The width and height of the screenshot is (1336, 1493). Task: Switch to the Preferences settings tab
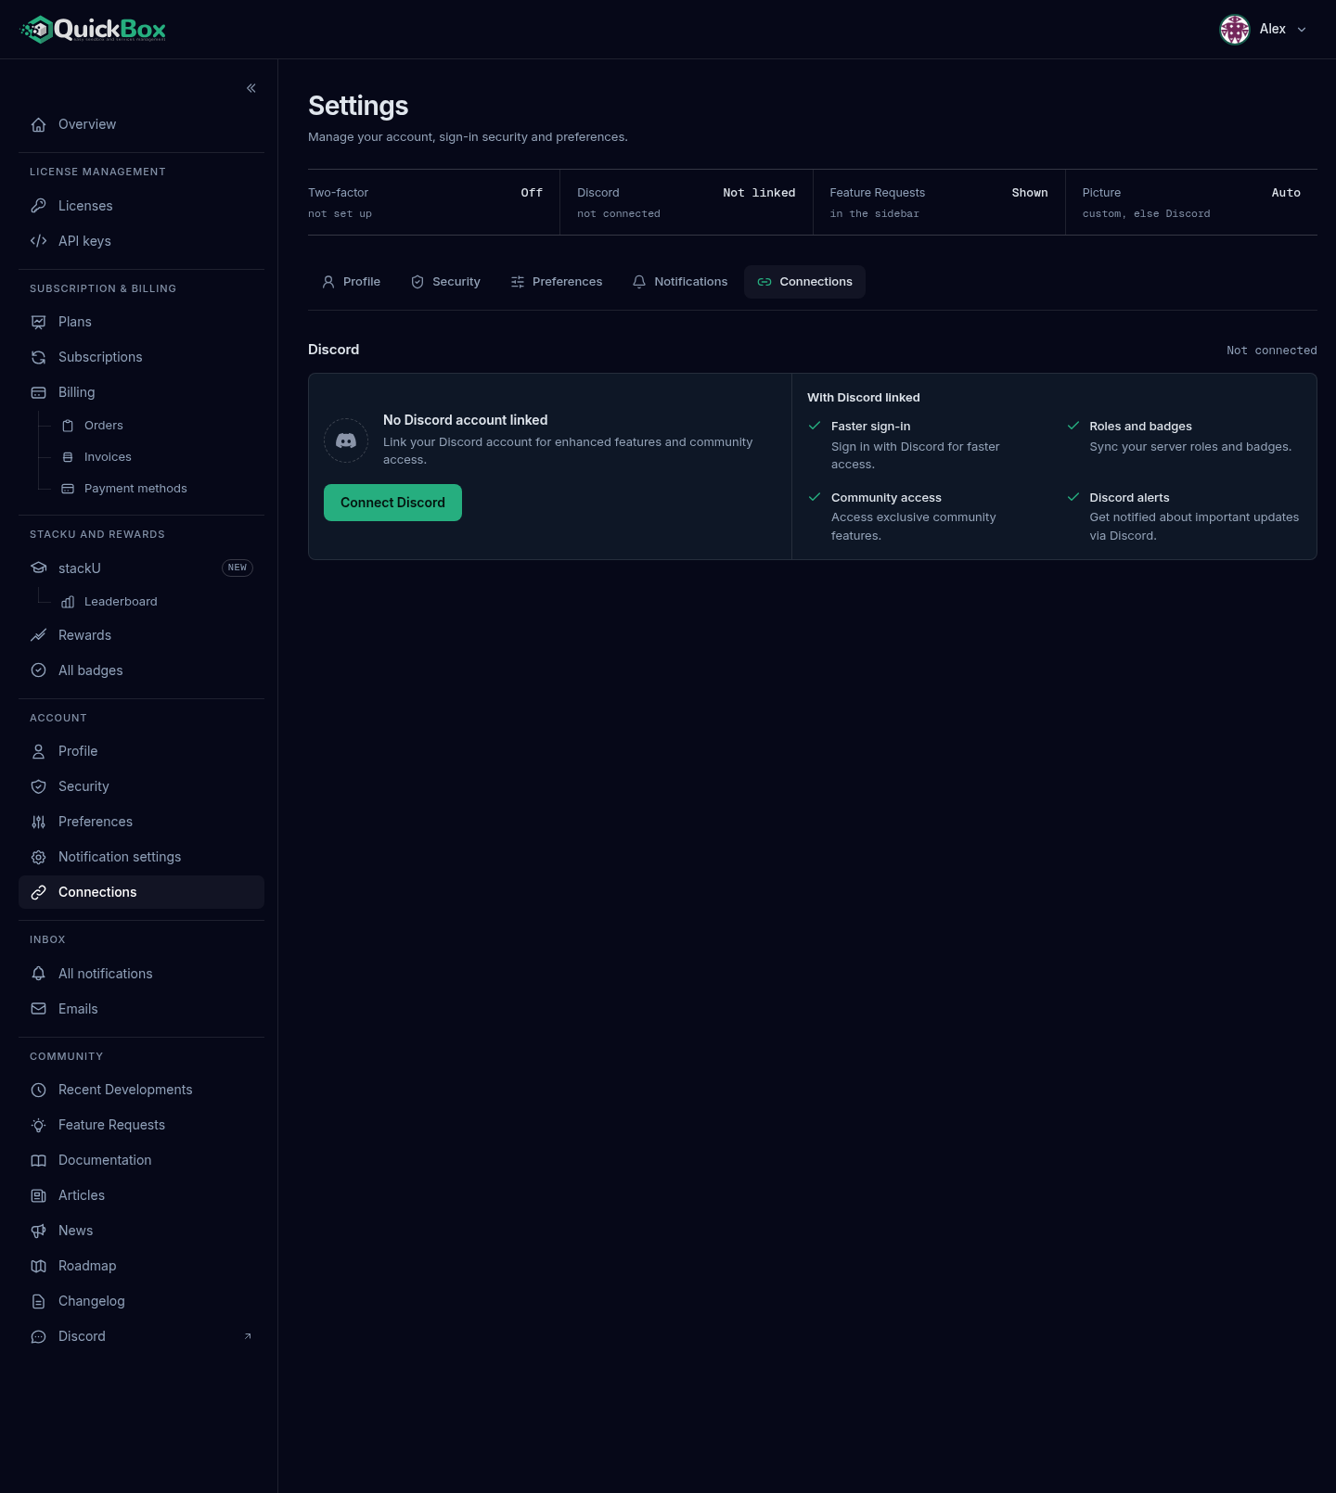pyautogui.click(x=557, y=282)
